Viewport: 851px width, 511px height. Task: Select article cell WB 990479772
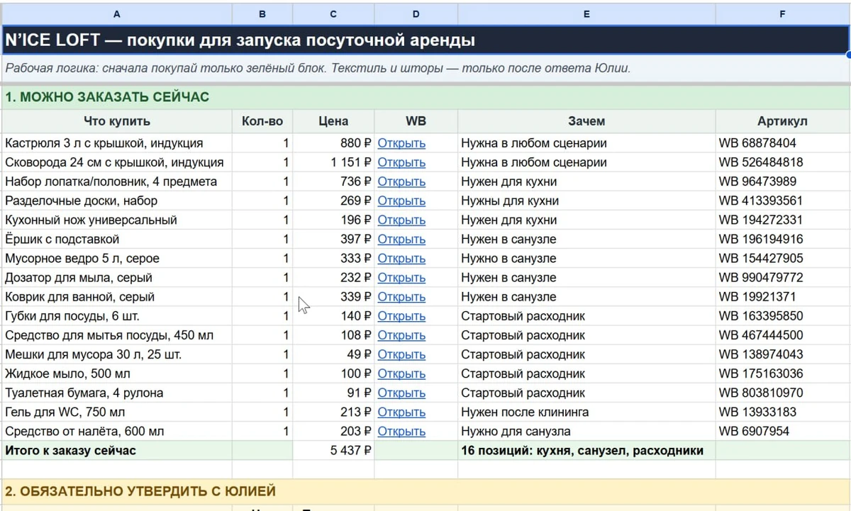point(782,278)
